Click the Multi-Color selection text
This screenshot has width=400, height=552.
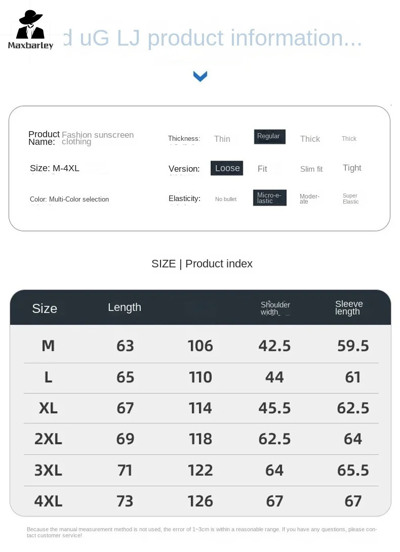pos(78,200)
